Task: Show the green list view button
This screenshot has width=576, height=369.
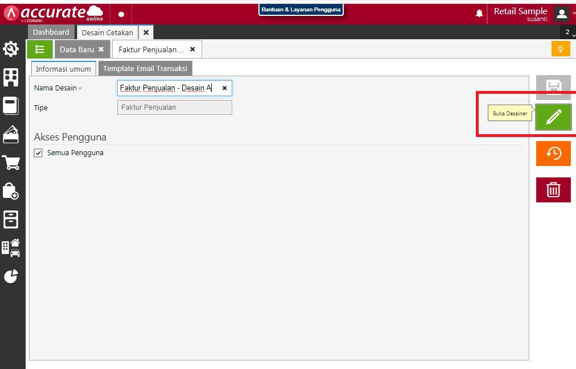Action: (x=40, y=49)
